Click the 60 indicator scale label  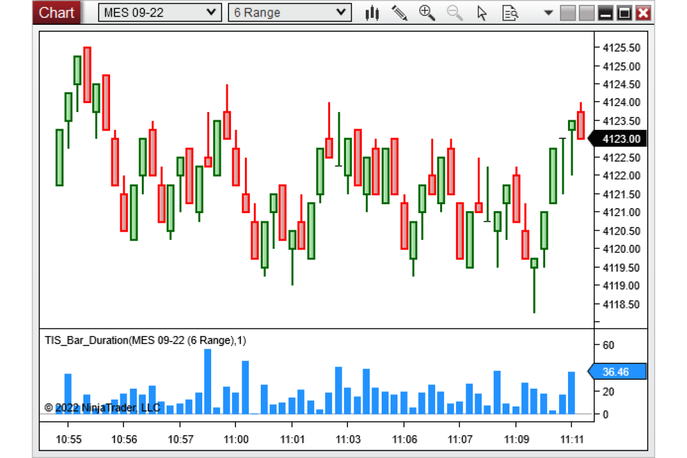(x=608, y=345)
